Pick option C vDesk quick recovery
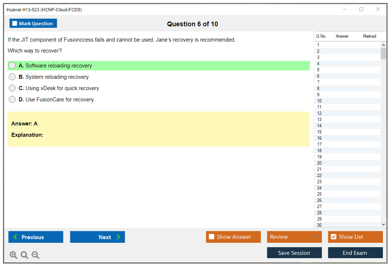 pos(12,88)
